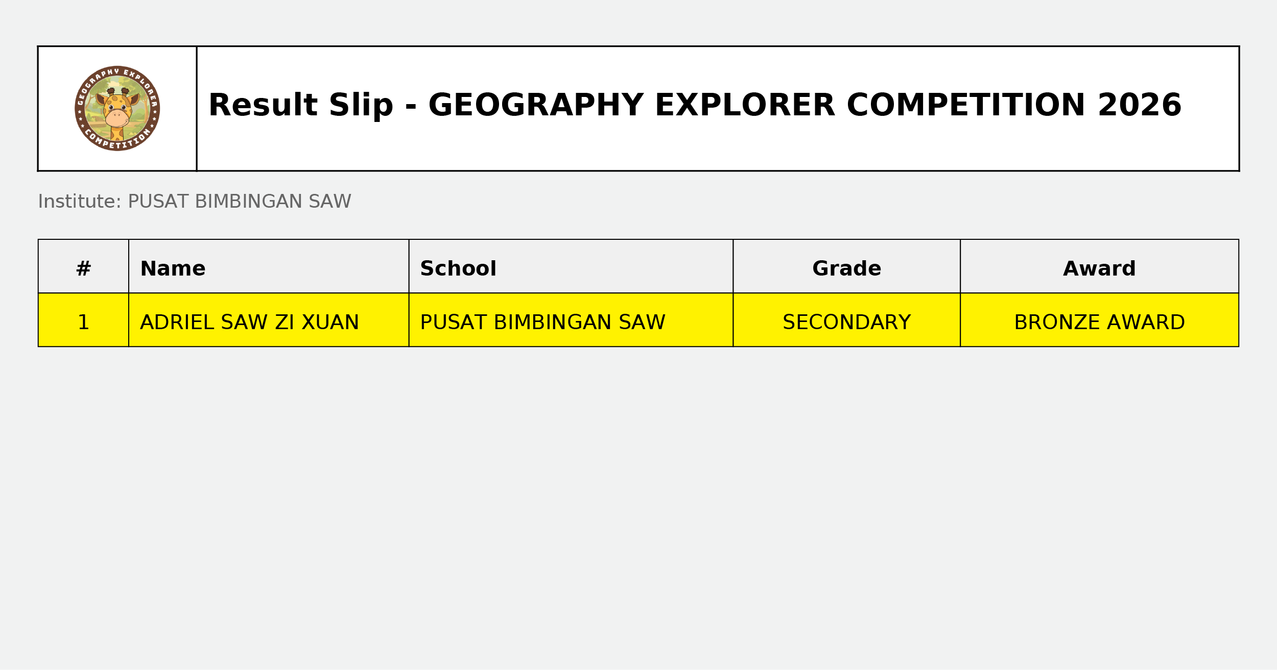Click the 'Award' column header

click(x=1099, y=268)
